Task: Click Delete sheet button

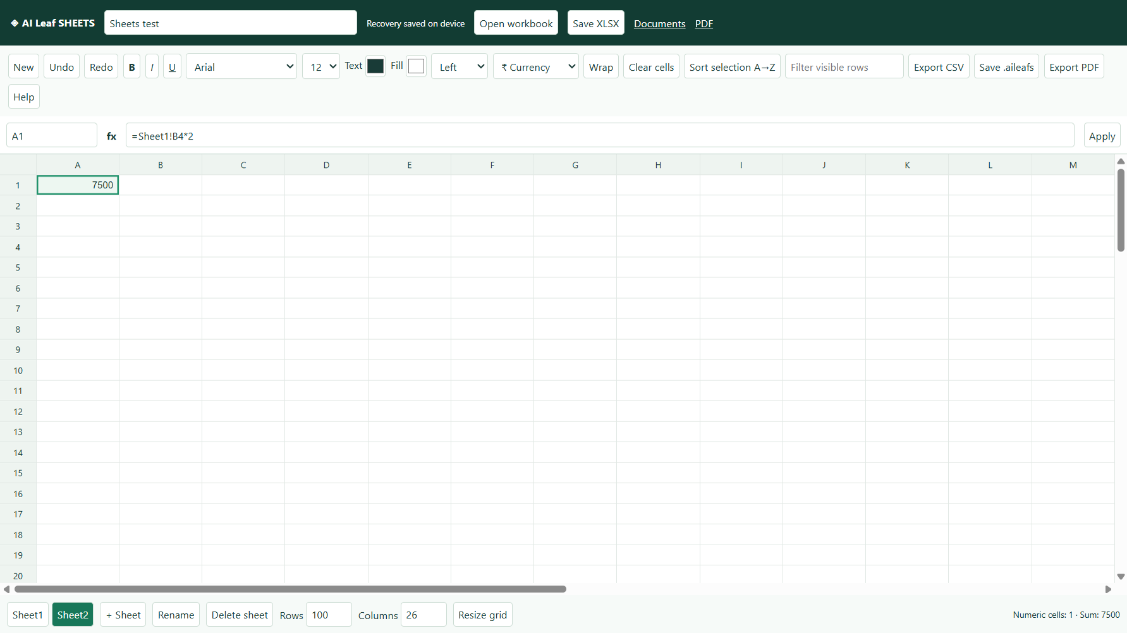Action: click(240, 615)
